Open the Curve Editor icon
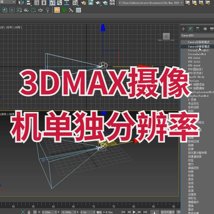The height and width of the screenshot is (214, 214). pos(59,3)
